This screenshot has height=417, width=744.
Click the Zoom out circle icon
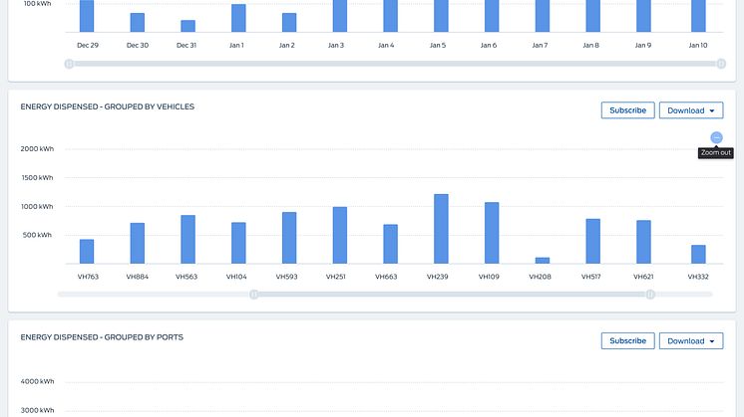(716, 137)
